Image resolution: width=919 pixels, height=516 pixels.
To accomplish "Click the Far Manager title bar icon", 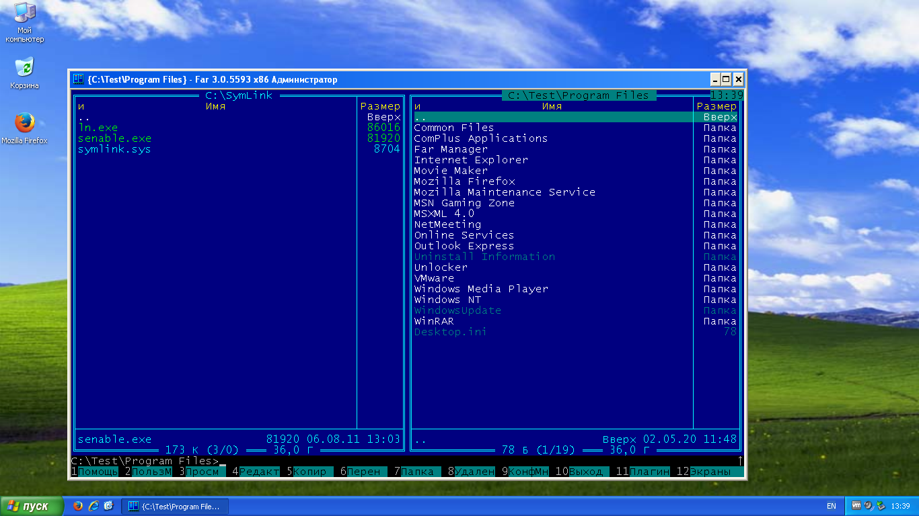I will coord(79,79).
